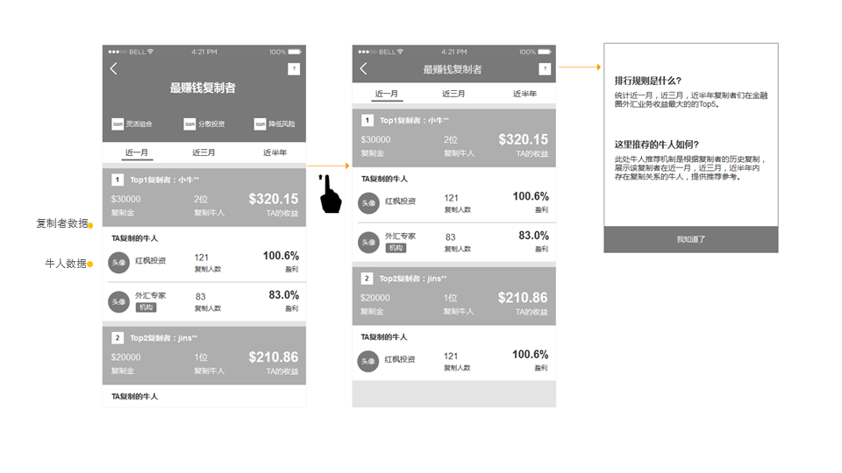Open Top1复制者 小牛 card on left phone

204,197
